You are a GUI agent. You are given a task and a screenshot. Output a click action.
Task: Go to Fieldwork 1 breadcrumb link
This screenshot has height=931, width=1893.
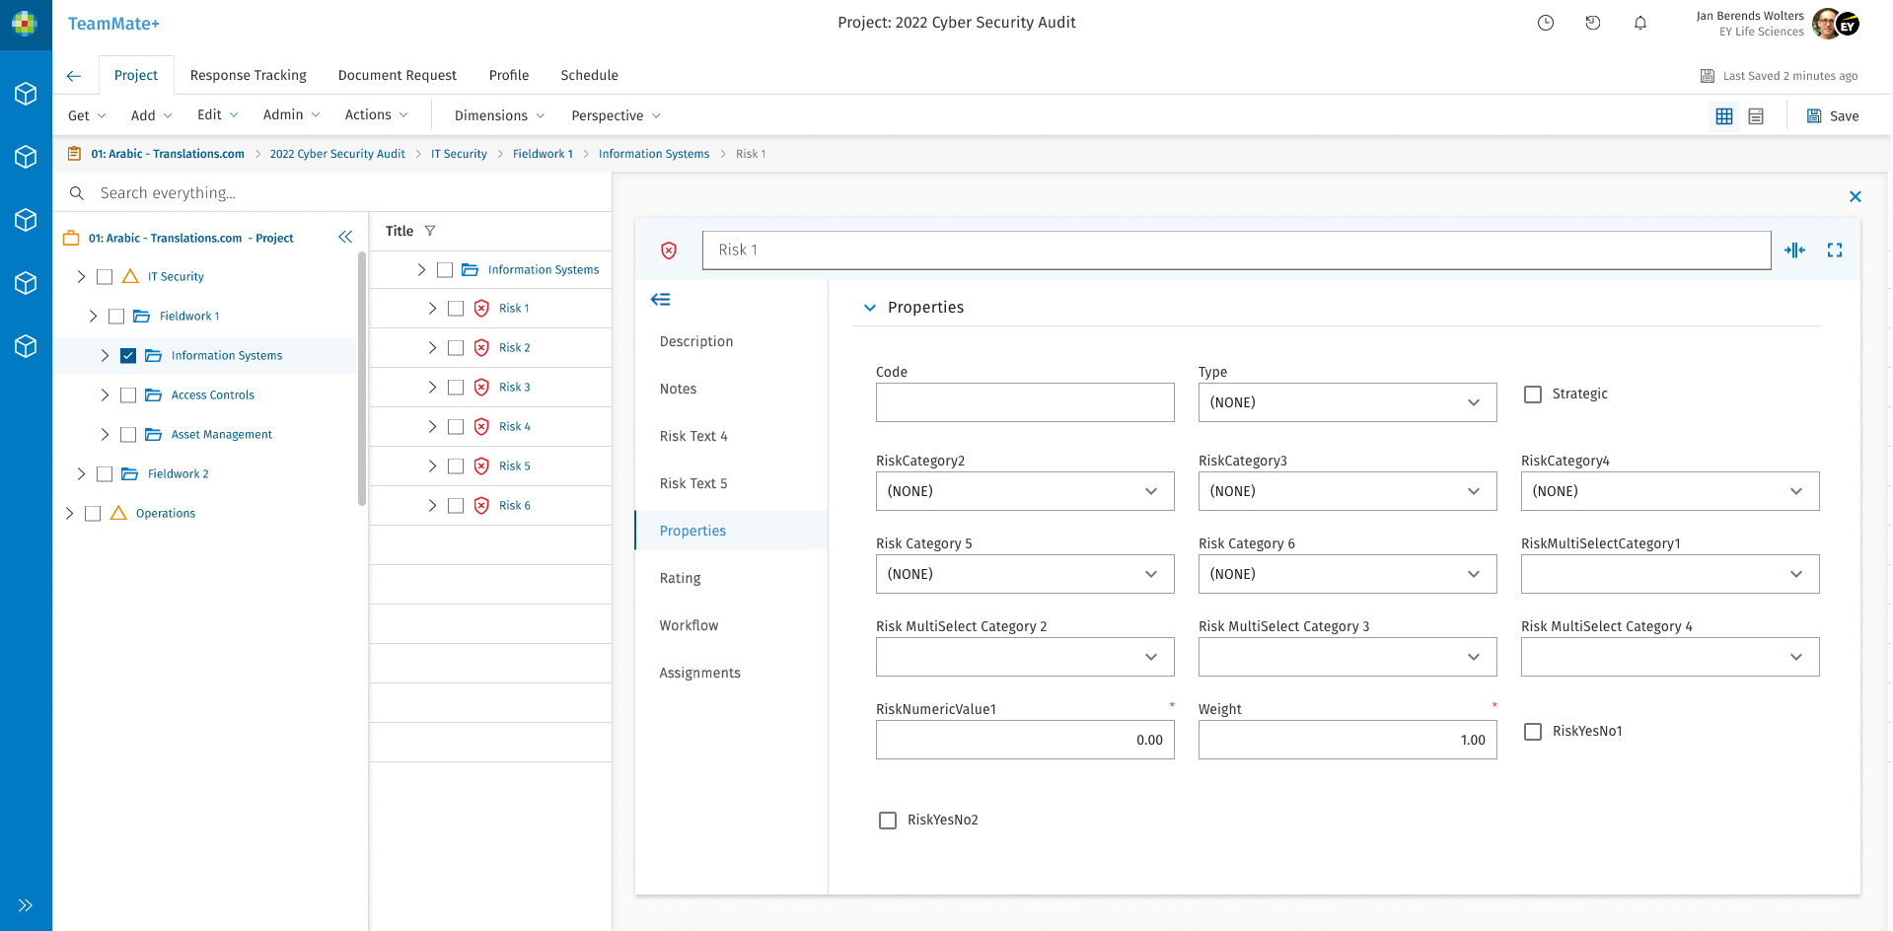coord(543,154)
